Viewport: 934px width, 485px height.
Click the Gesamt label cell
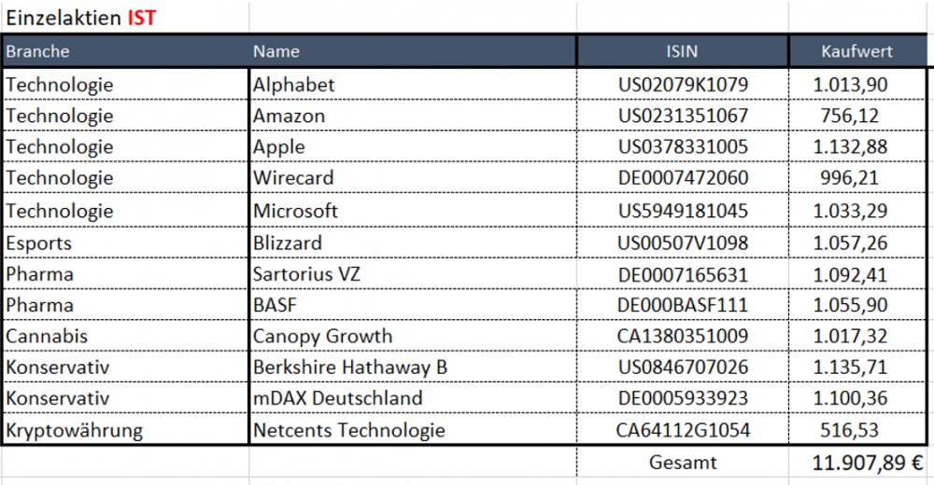click(683, 462)
